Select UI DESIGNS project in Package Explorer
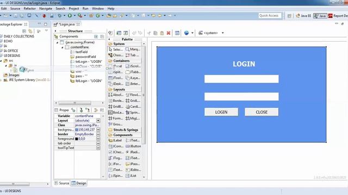The height and width of the screenshot is (195, 348). pos(10,55)
